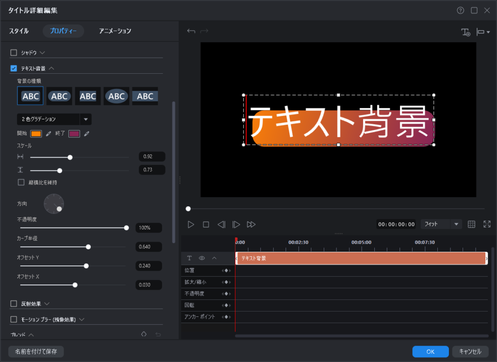Click the 名前を付けて保存 button
Image resolution: width=497 pixels, height=362 pixels.
pyautogui.click(x=36, y=351)
